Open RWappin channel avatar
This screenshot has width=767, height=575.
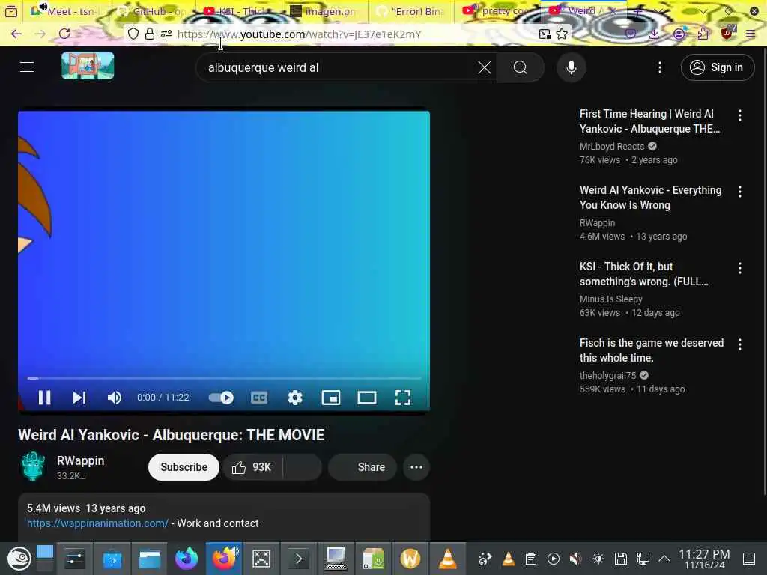pos(32,466)
